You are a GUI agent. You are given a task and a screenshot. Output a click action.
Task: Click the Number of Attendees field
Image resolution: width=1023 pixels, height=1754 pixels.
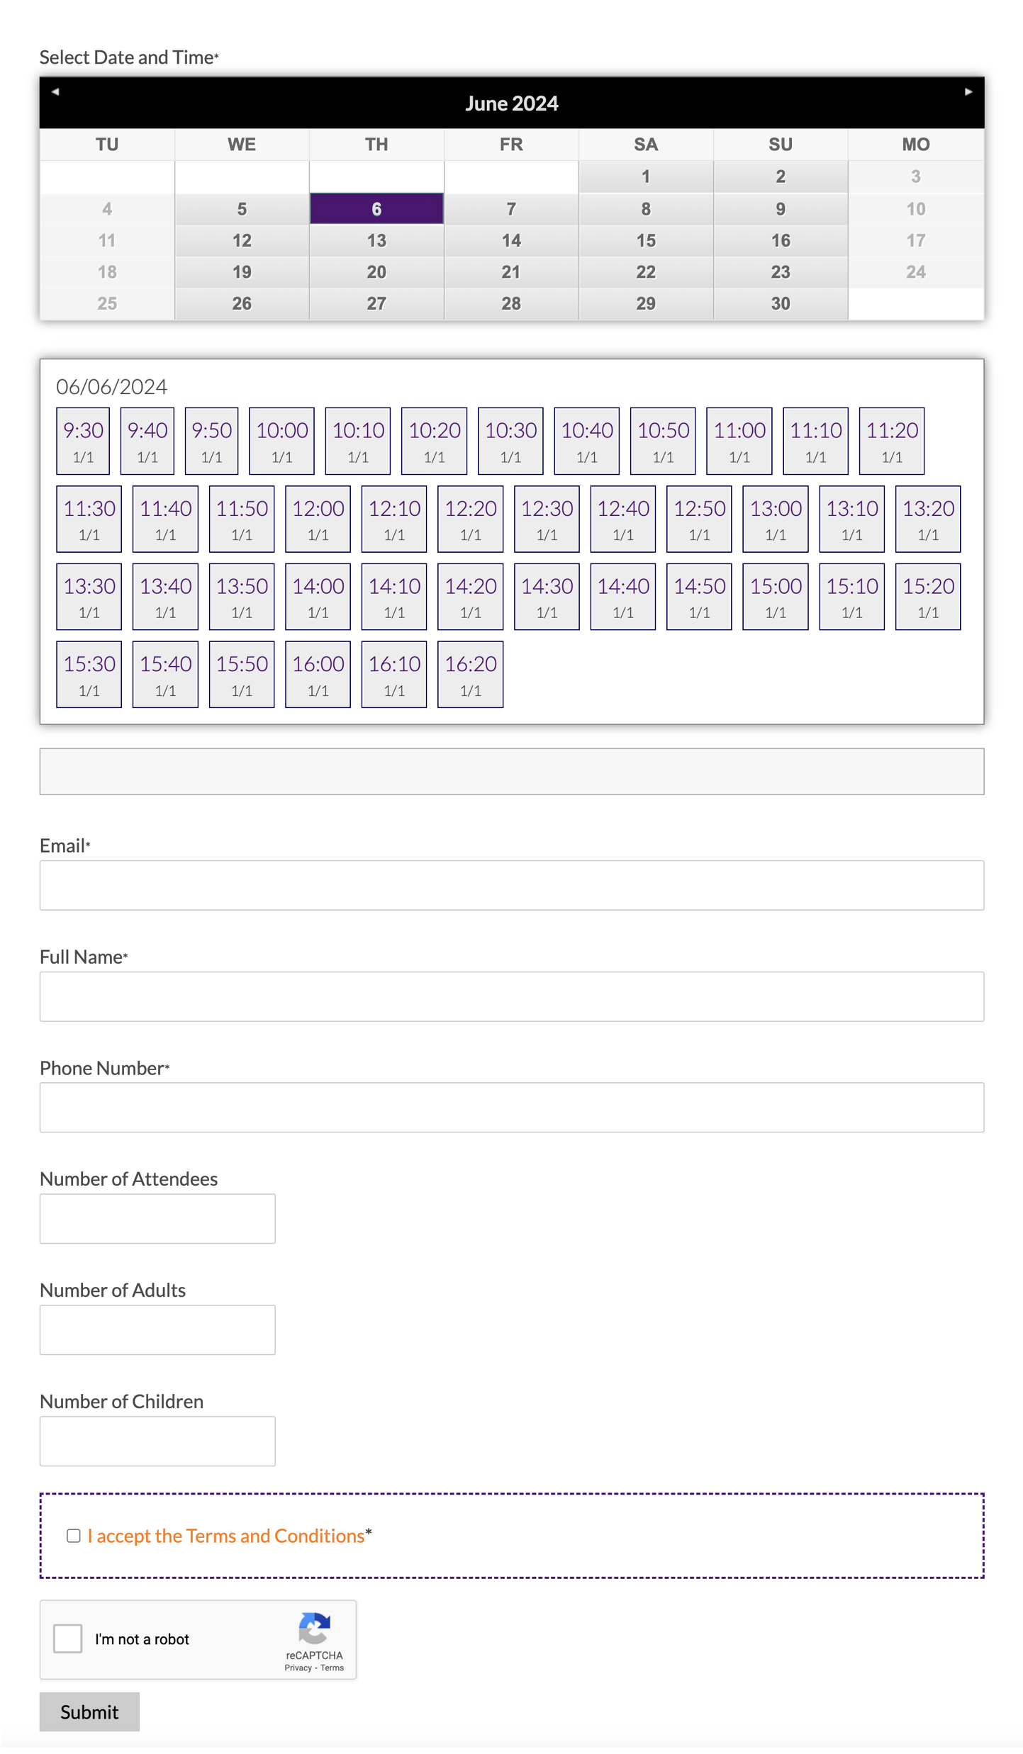click(x=157, y=1218)
